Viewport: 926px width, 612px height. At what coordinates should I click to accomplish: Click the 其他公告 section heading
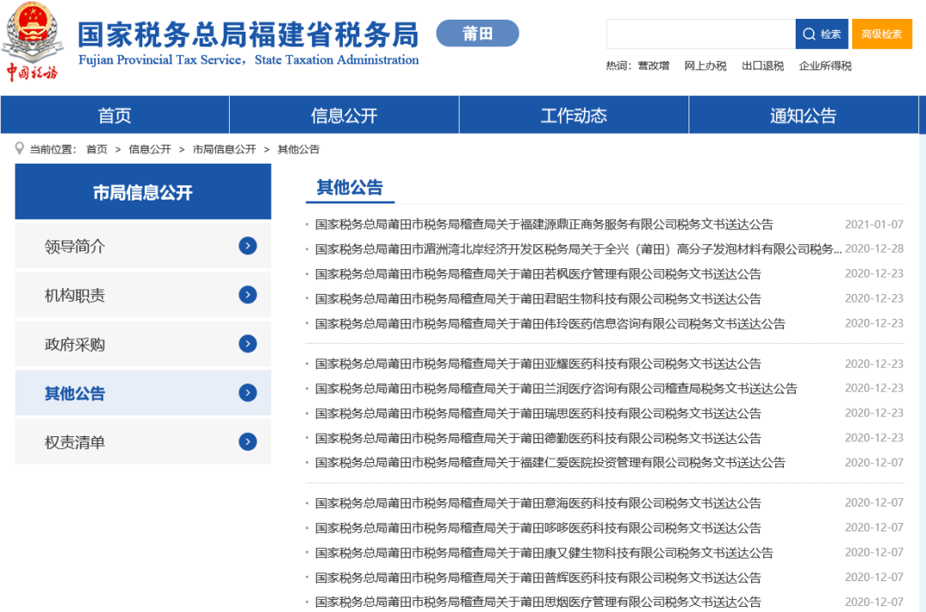350,187
